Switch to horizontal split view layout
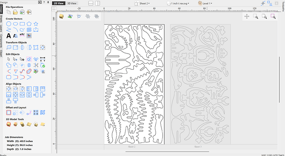The width and height of the screenshot is (285, 156). (x=91, y=3)
